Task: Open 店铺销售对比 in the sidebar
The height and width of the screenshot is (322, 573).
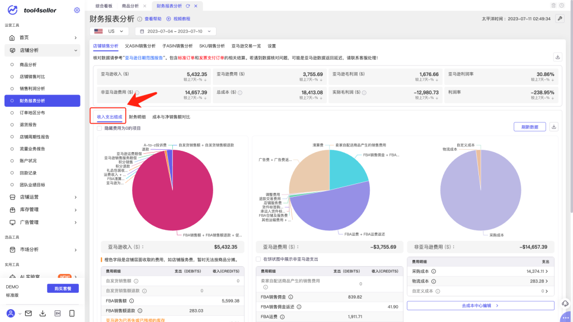Action: coord(32,77)
